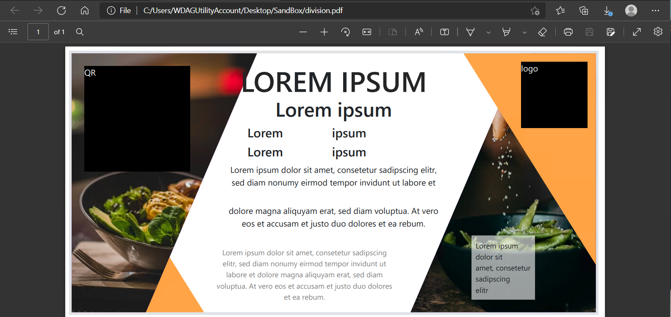
Task: Enter full screen PDF view
Action: pyautogui.click(x=637, y=32)
